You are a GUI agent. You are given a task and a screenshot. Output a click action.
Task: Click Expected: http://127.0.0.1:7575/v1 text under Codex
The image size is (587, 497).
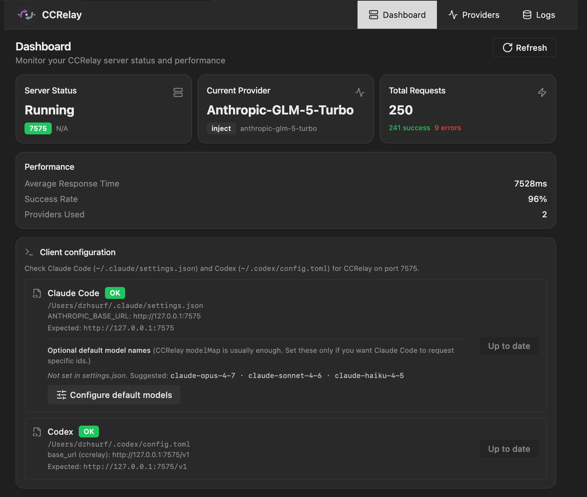coord(117,467)
